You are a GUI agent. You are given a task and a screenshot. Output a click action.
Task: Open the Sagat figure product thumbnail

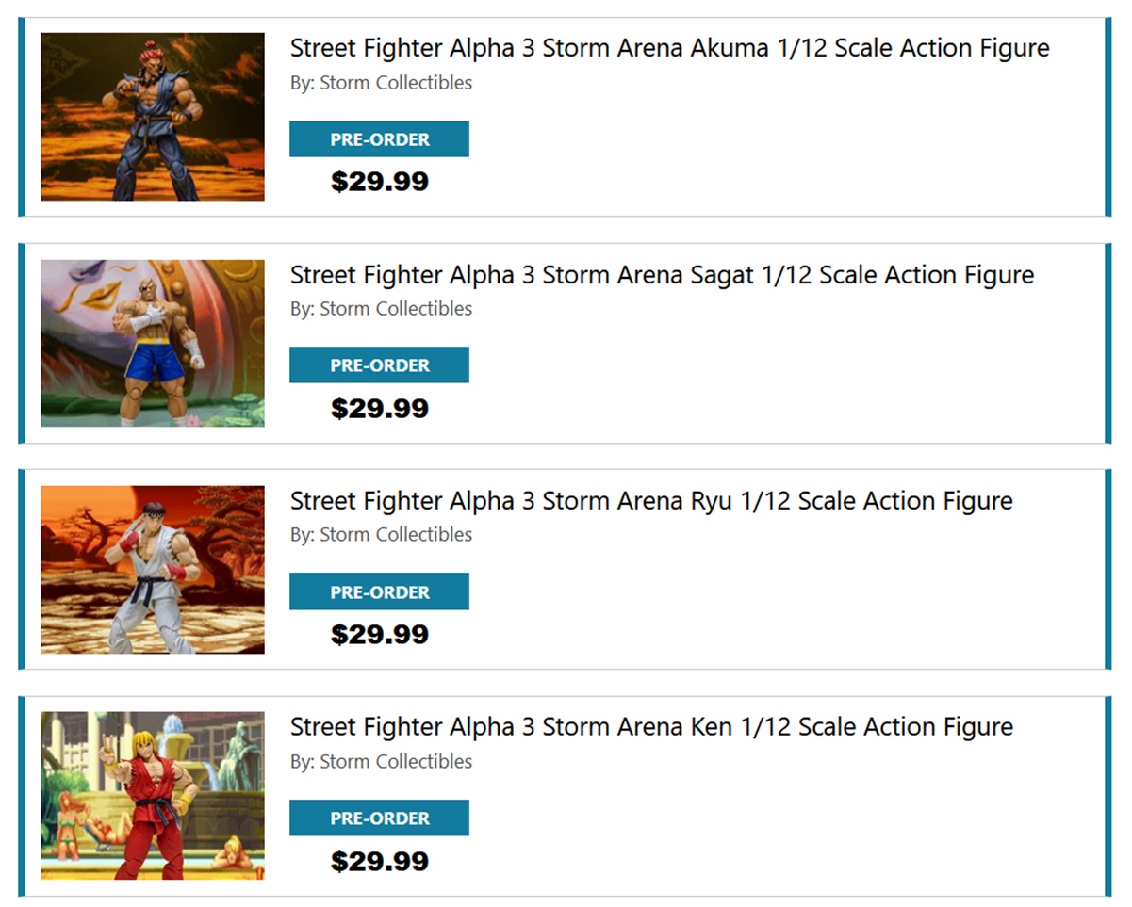pos(152,343)
